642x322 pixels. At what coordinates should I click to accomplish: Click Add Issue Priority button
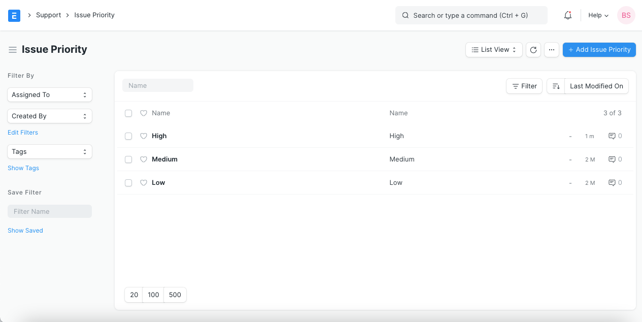(599, 50)
